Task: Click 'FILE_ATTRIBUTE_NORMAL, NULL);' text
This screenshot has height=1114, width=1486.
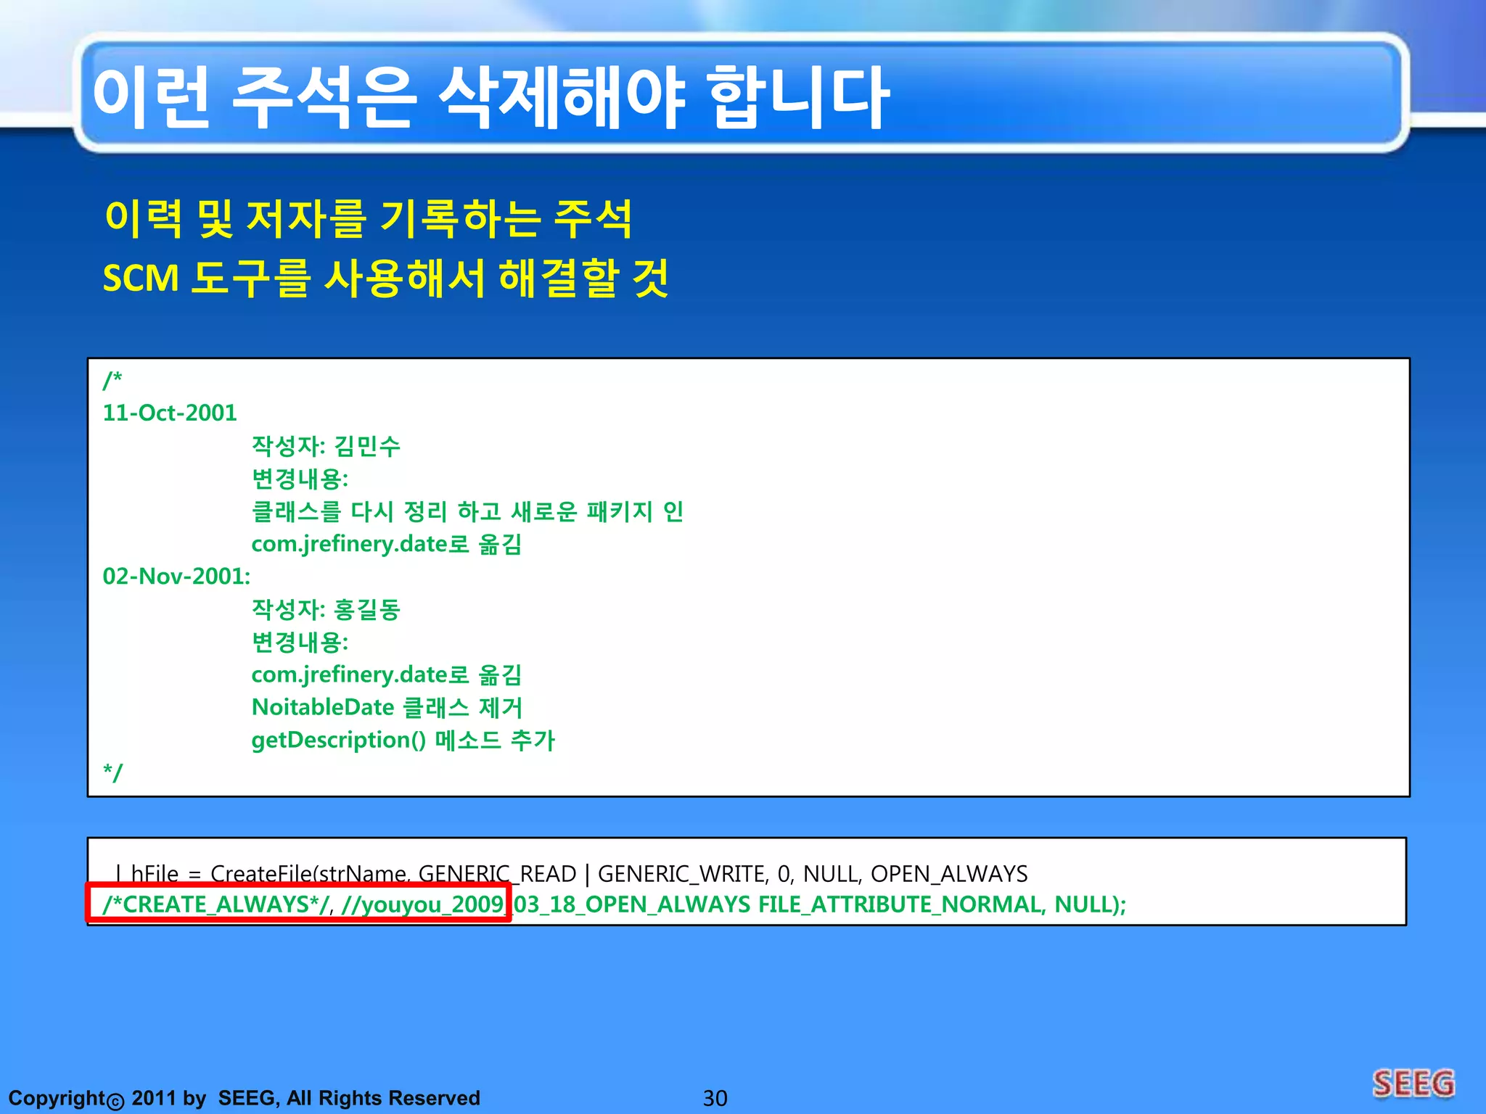Action: 943,904
